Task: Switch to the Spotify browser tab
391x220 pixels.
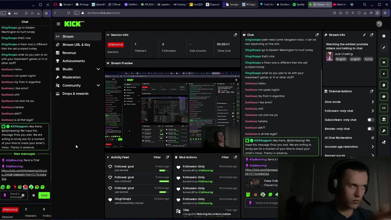Action: tap(299, 5)
